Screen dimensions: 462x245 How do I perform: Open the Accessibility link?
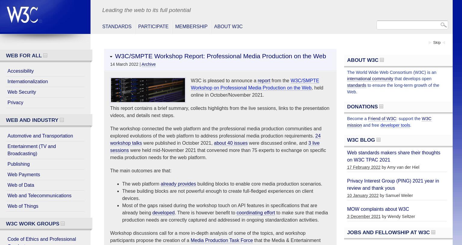[20, 71]
